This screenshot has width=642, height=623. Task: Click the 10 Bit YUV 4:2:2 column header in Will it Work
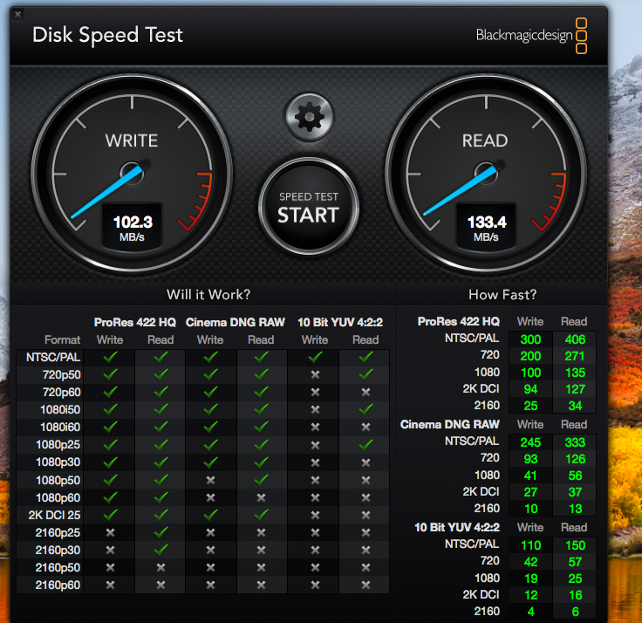(x=340, y=322)
